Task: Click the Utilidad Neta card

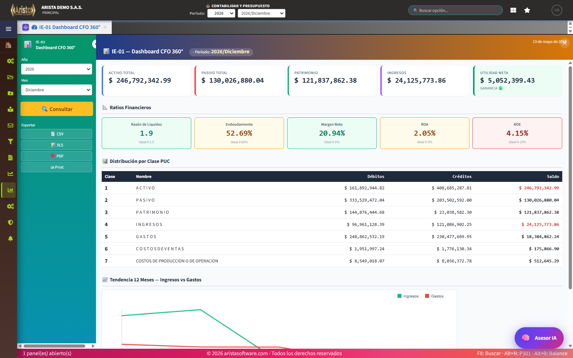Action: pos(517,81)
